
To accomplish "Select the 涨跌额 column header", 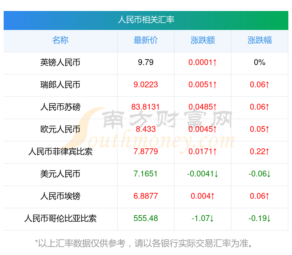I will 203,40.
